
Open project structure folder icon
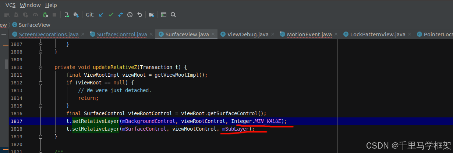point(152,15)
